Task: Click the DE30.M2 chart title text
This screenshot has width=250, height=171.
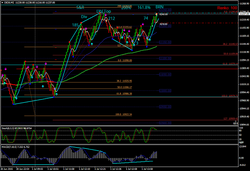Action: pyautogui.click(x=10, y=3)
